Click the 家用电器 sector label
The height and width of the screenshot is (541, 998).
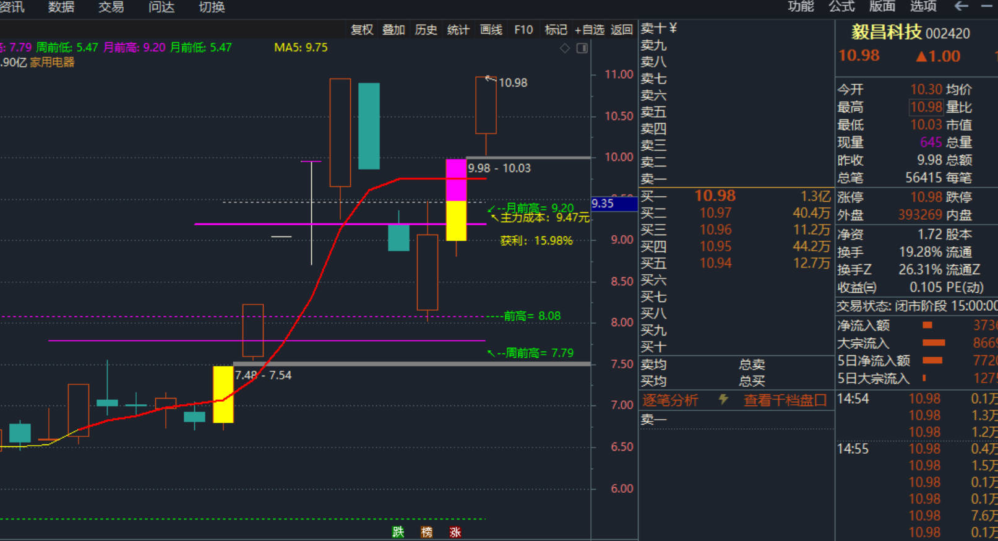pos(52,63)
